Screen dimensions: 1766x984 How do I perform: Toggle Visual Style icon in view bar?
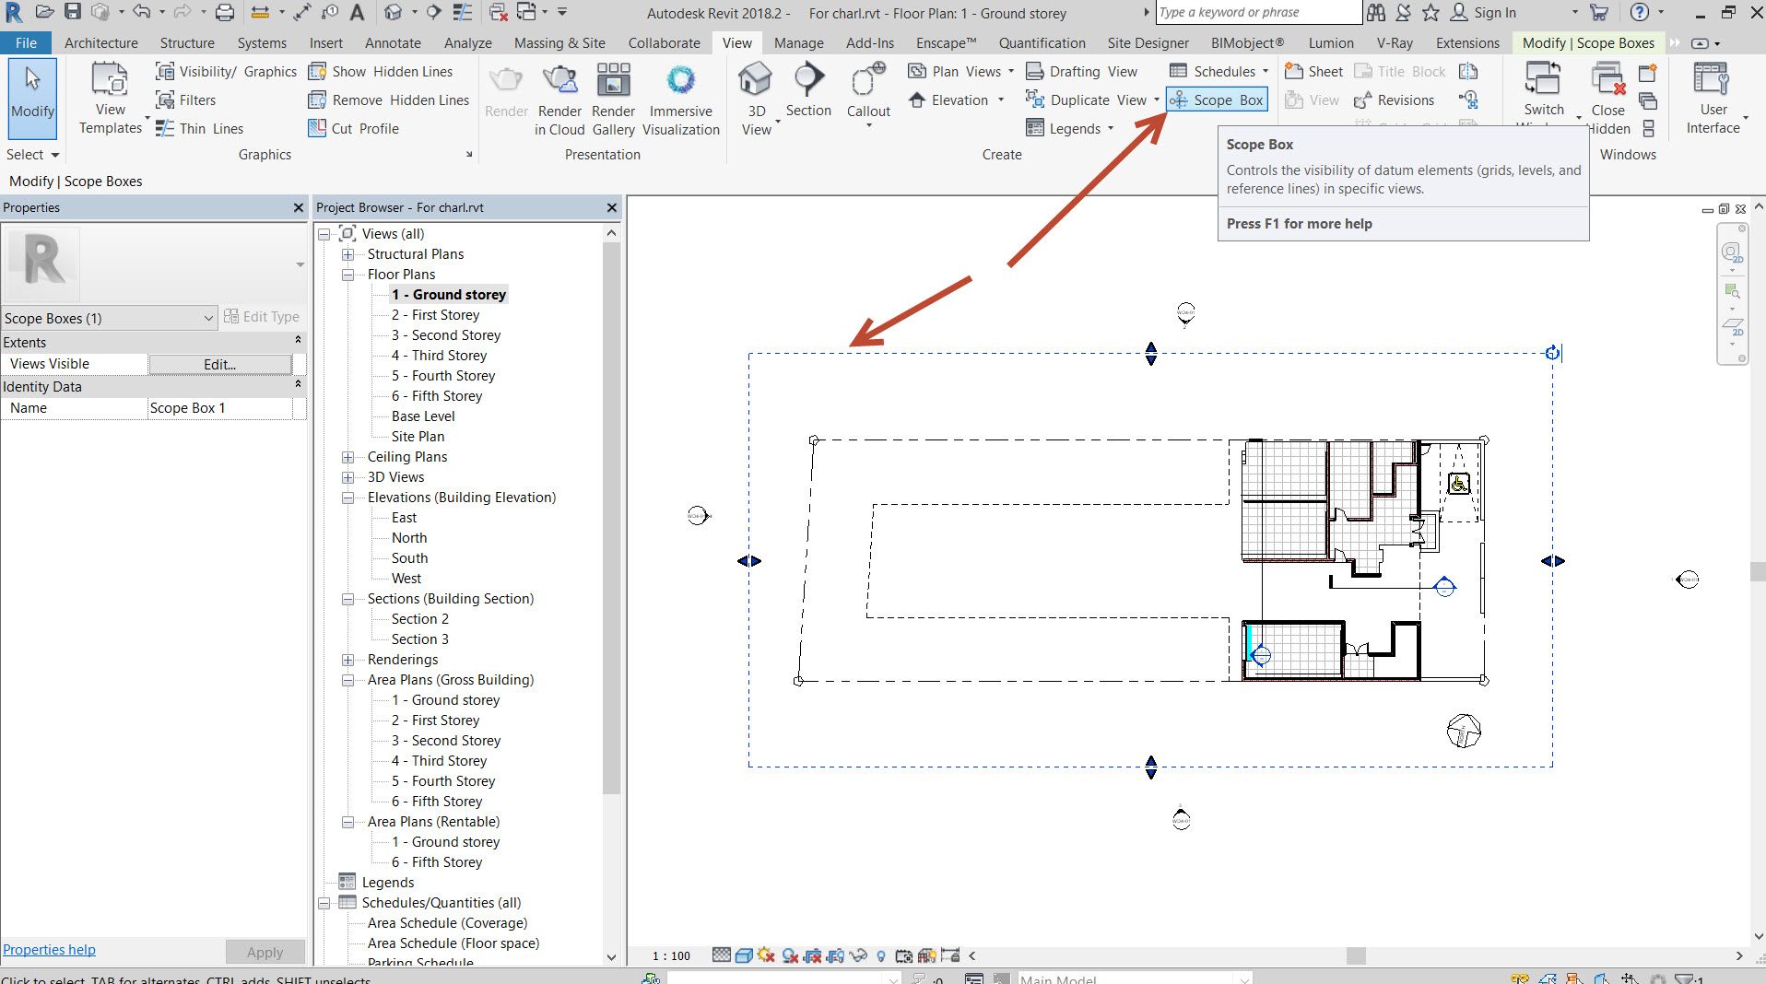744,956
